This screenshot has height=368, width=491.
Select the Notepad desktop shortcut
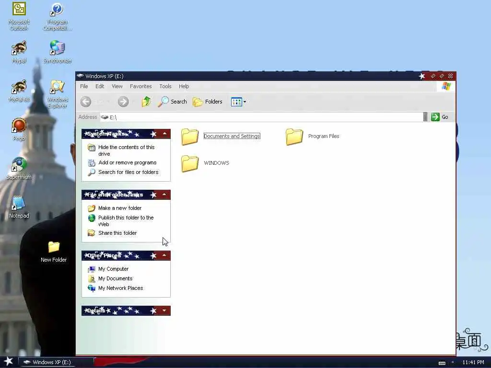point(19,207)
